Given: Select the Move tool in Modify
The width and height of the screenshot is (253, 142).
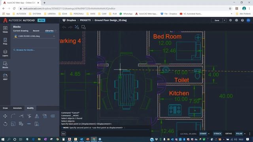Looking at the screenshot, I should coord(5,116).
